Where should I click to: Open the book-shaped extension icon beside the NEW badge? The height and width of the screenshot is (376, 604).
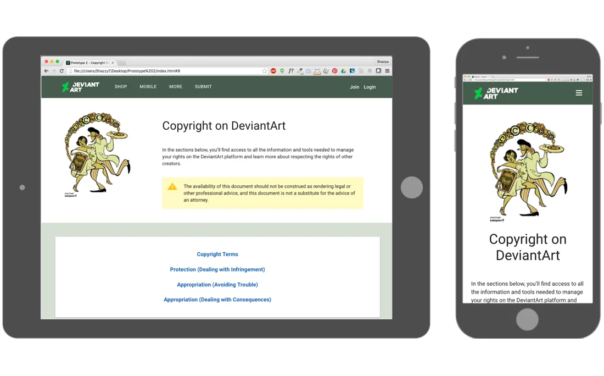click(x=326, y=71)
